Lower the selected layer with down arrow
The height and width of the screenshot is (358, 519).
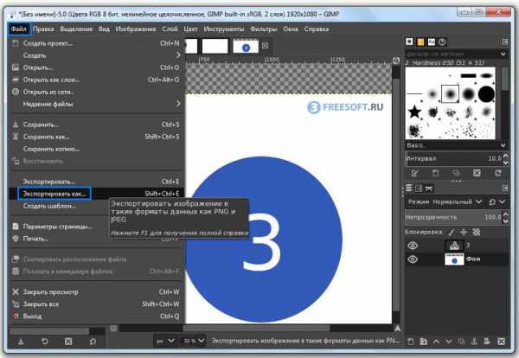coord(448,341)
